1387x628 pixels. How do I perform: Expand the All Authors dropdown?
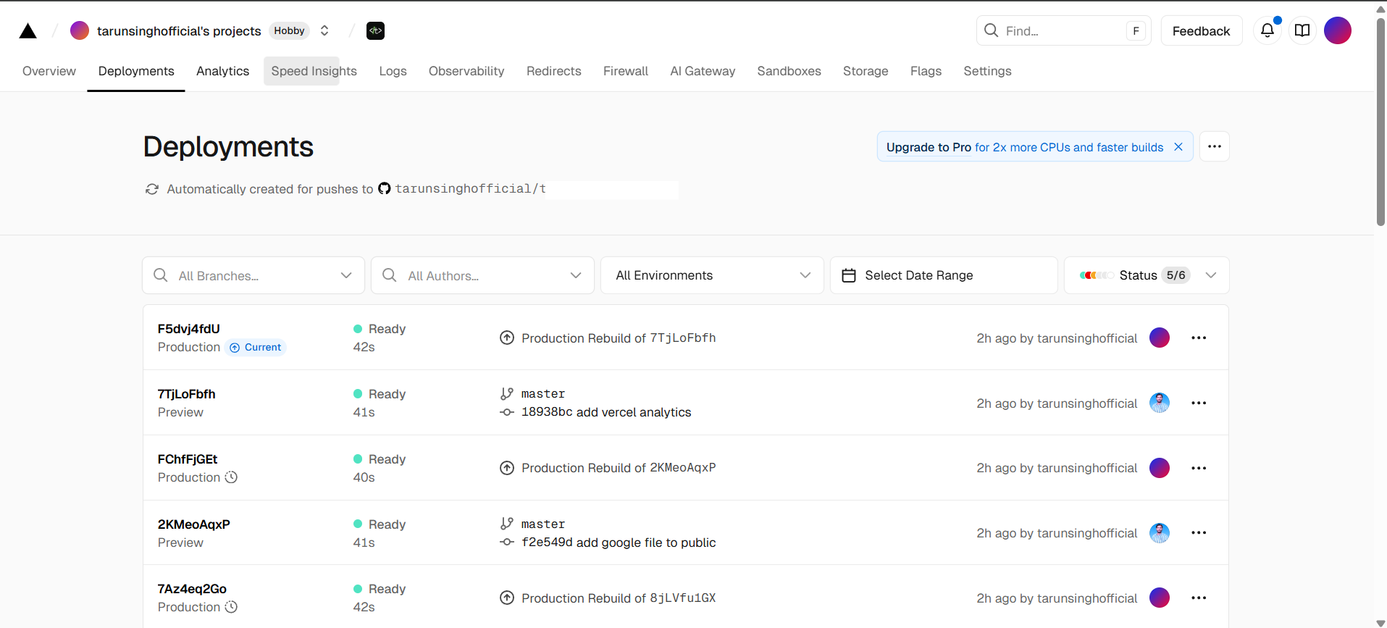point(482,275)
